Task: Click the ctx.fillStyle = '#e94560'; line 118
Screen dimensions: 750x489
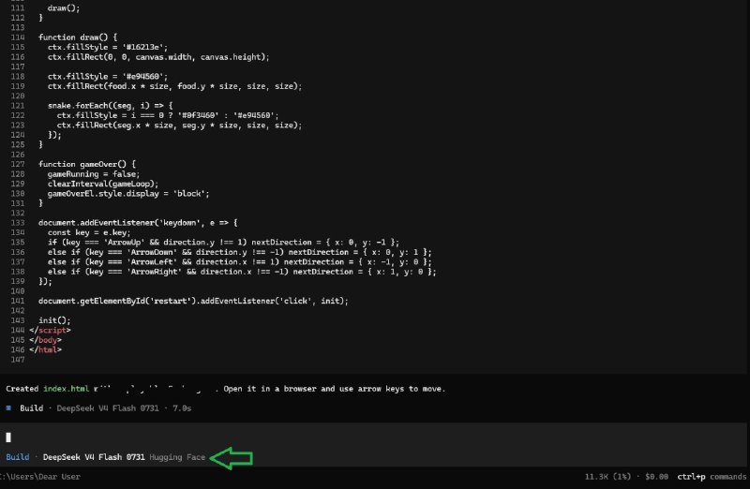Action: (x=108, y=77)
